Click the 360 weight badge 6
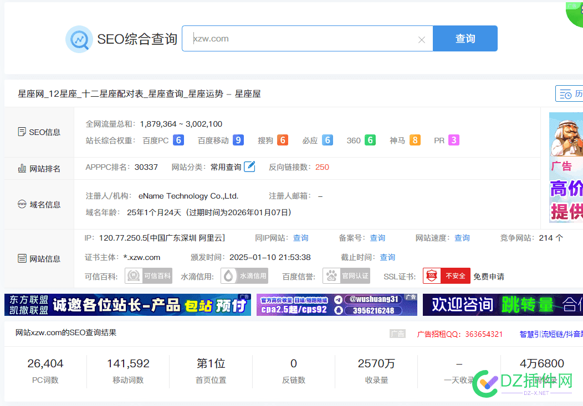 click(x=370, y=140)
